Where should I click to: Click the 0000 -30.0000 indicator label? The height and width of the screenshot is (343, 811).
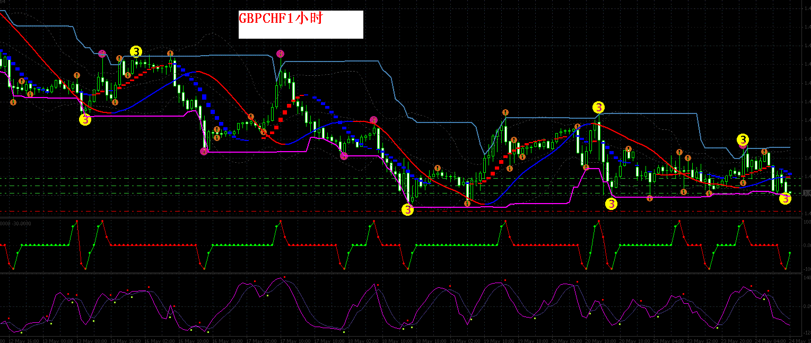15,223
